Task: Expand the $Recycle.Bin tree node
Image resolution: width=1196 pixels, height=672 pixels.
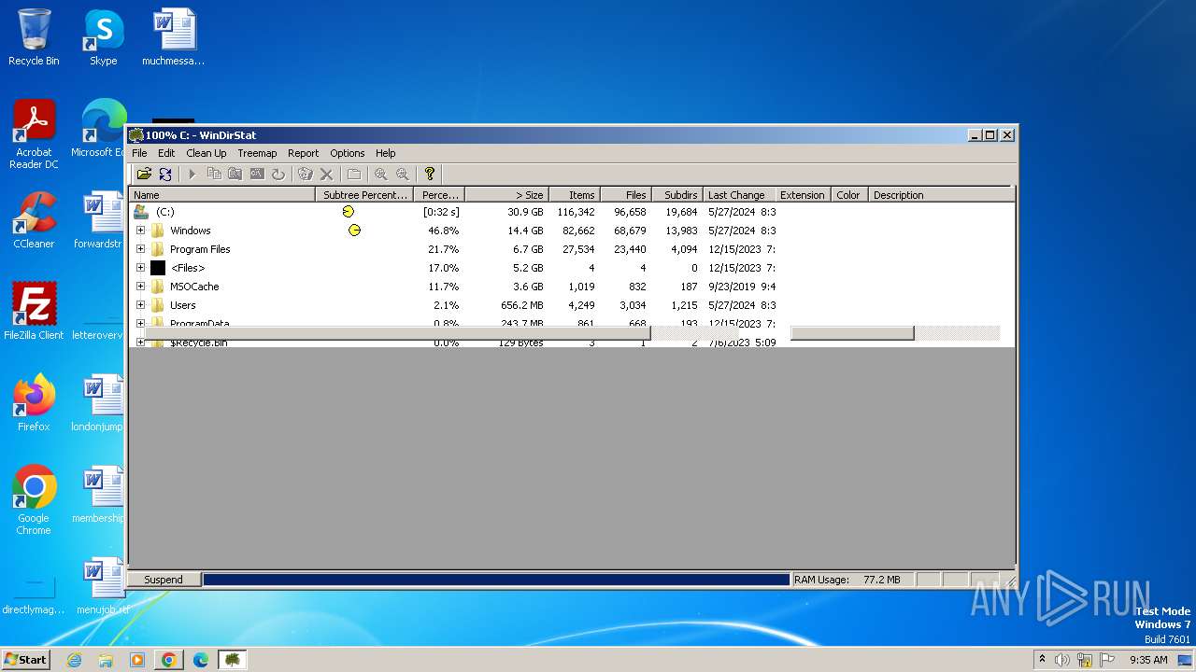Action: coord(140,343)
